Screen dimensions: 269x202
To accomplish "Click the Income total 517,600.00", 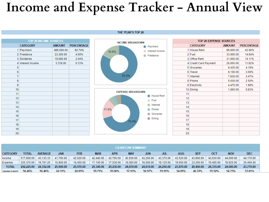I will pyautogui.click(x=27, y=158).
